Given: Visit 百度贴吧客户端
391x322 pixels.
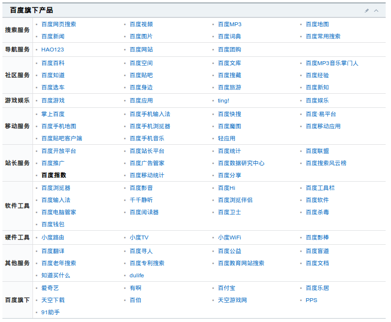Looking at the screenshot, I should (62, 138).
